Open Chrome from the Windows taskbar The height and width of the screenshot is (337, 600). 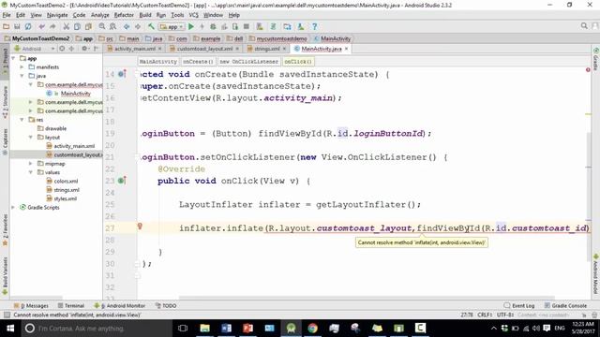pyautogui.click(x=312, y=328)
